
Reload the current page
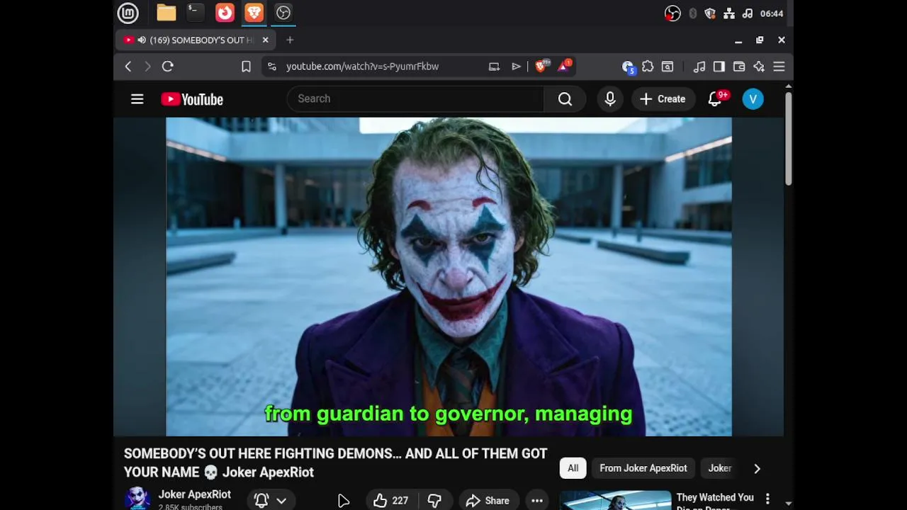[168, 67]
